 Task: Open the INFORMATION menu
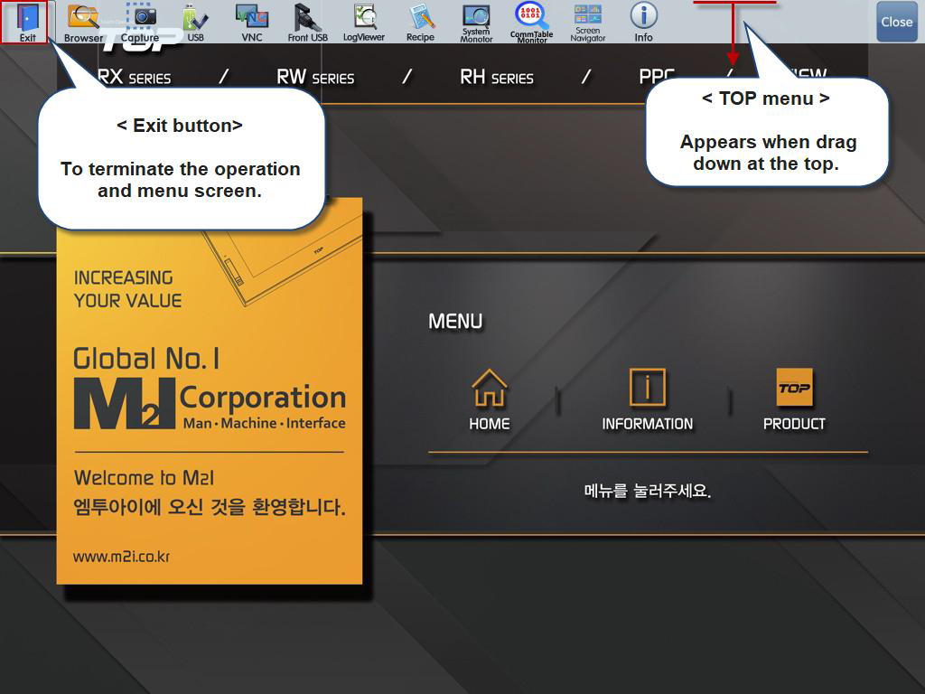pos(647,399)
